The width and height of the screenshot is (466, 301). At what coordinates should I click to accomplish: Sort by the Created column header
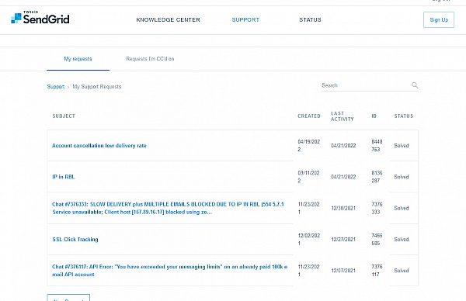coord(309,116)
